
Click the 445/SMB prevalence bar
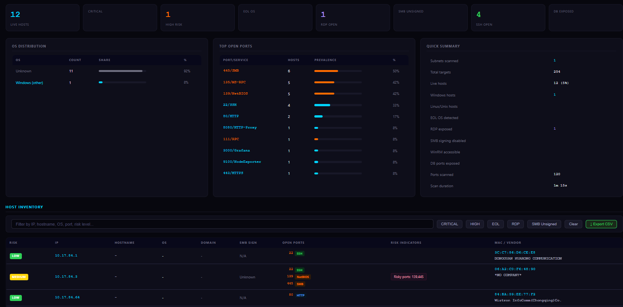(338, 71)
